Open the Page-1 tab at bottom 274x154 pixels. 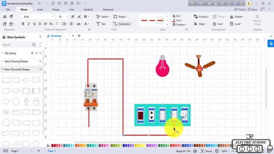tap(52, 151)
